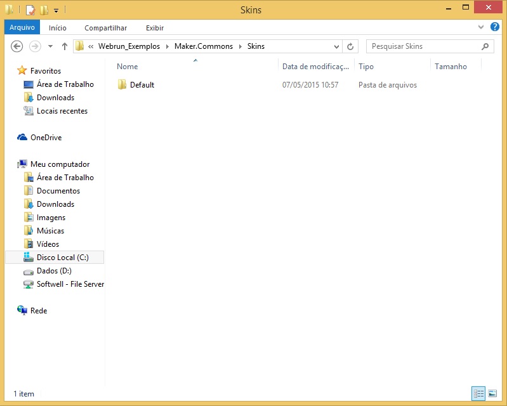Click the search magnifier icon
507x406 pixels.
coord(485,46)
